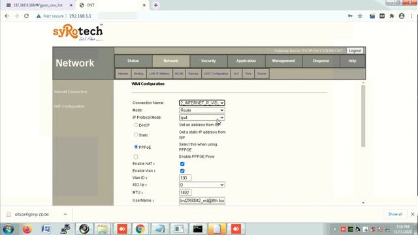Image resolution: width=418 pixels, height=235 pixels.
Task: Select the PPPoE radio button
Action: (136, 147)
